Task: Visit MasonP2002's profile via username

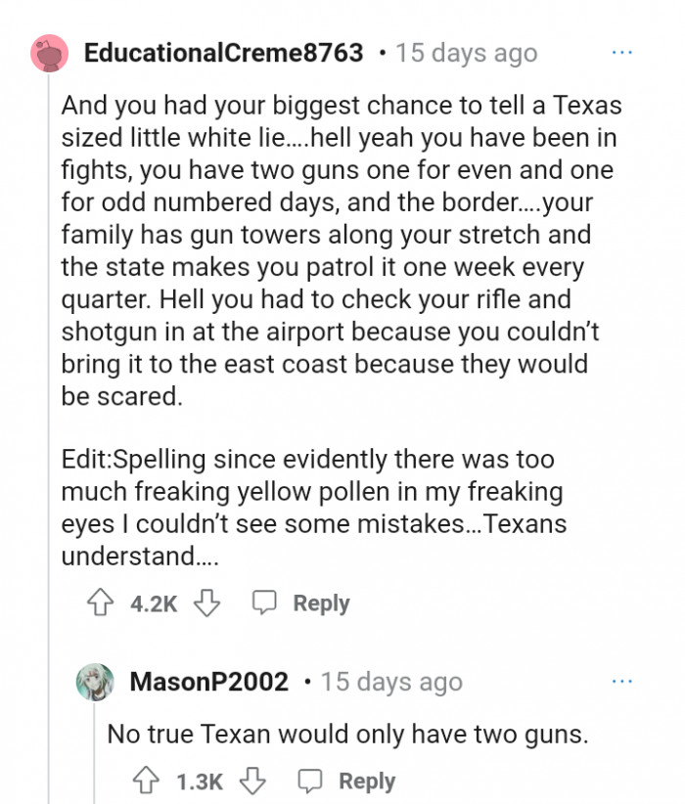Action: (x=208, y=682)
